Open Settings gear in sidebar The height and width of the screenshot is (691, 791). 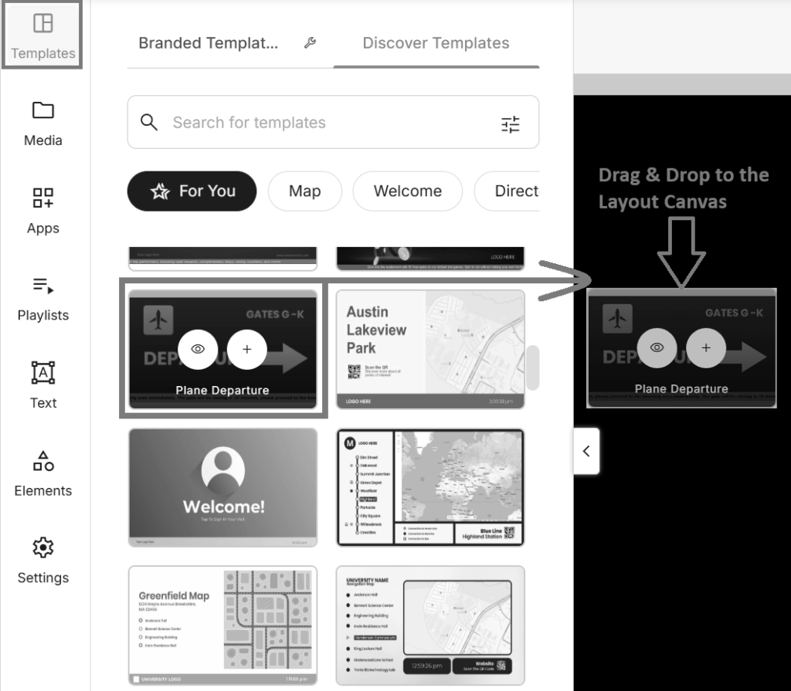(42, 560)
